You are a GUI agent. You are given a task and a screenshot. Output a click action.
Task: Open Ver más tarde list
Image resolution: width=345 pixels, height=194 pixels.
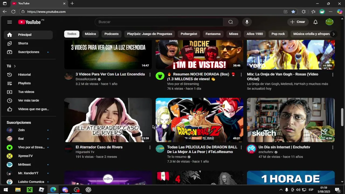tap(28, 101)
